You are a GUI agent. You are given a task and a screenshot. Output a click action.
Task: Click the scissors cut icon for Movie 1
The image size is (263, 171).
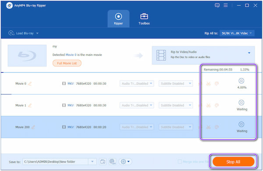tap(208, 105)
